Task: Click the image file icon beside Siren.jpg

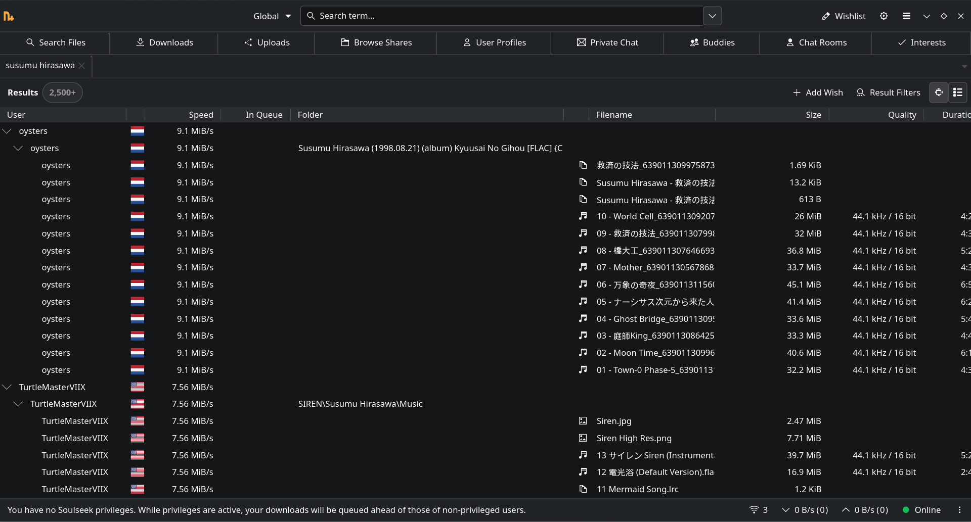Action: click(583, 421)
